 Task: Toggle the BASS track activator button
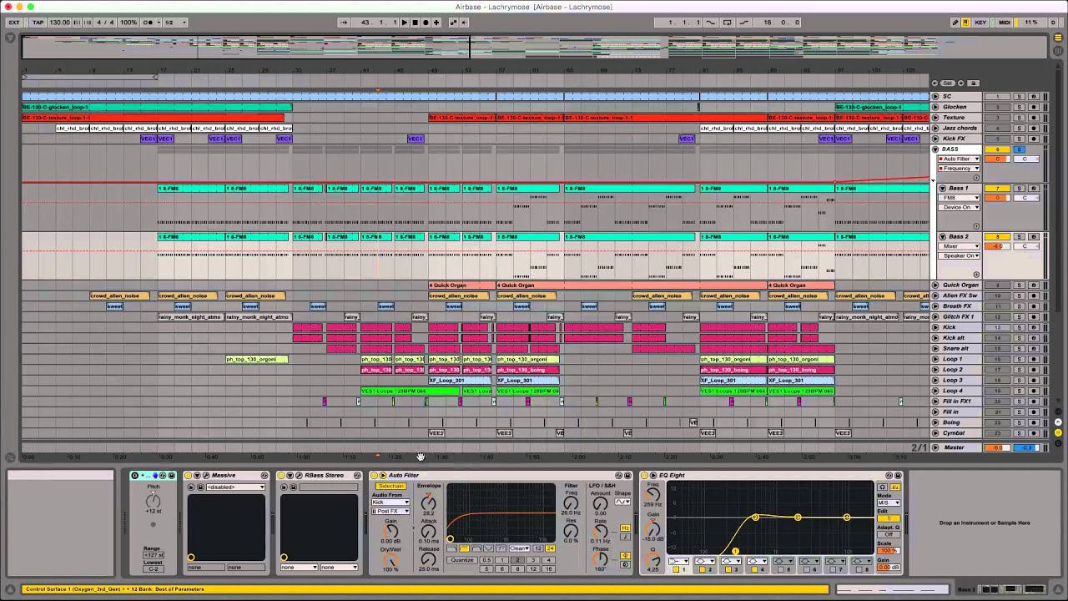pos(997,149)
